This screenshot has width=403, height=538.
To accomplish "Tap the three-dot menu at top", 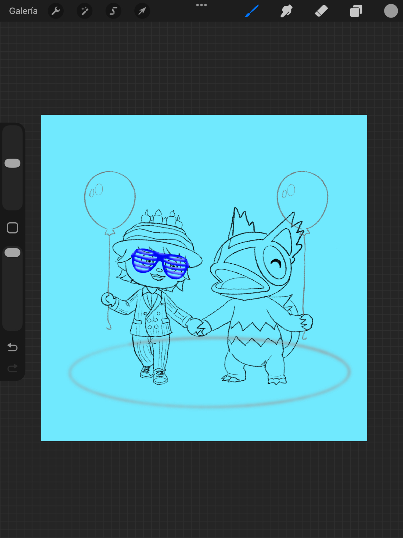I will point(201,5).
